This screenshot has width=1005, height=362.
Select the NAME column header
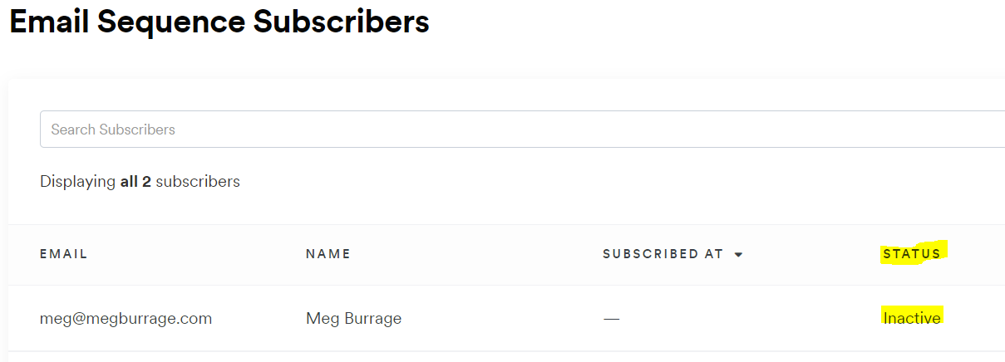point(328,254)
